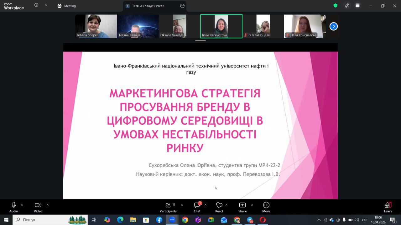Open shared screen options ellipsis
Screen dimensions: 401x225
pos(182,6)
